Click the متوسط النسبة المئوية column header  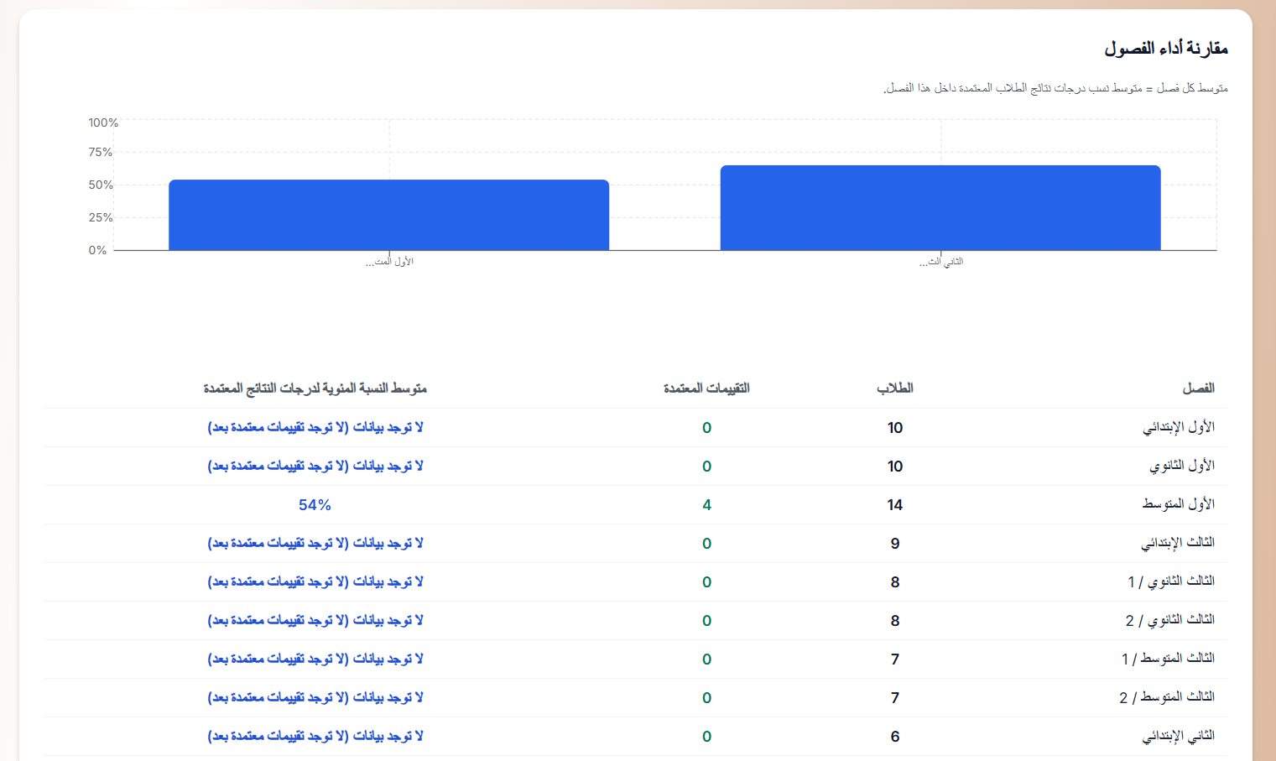click(316, 388)
